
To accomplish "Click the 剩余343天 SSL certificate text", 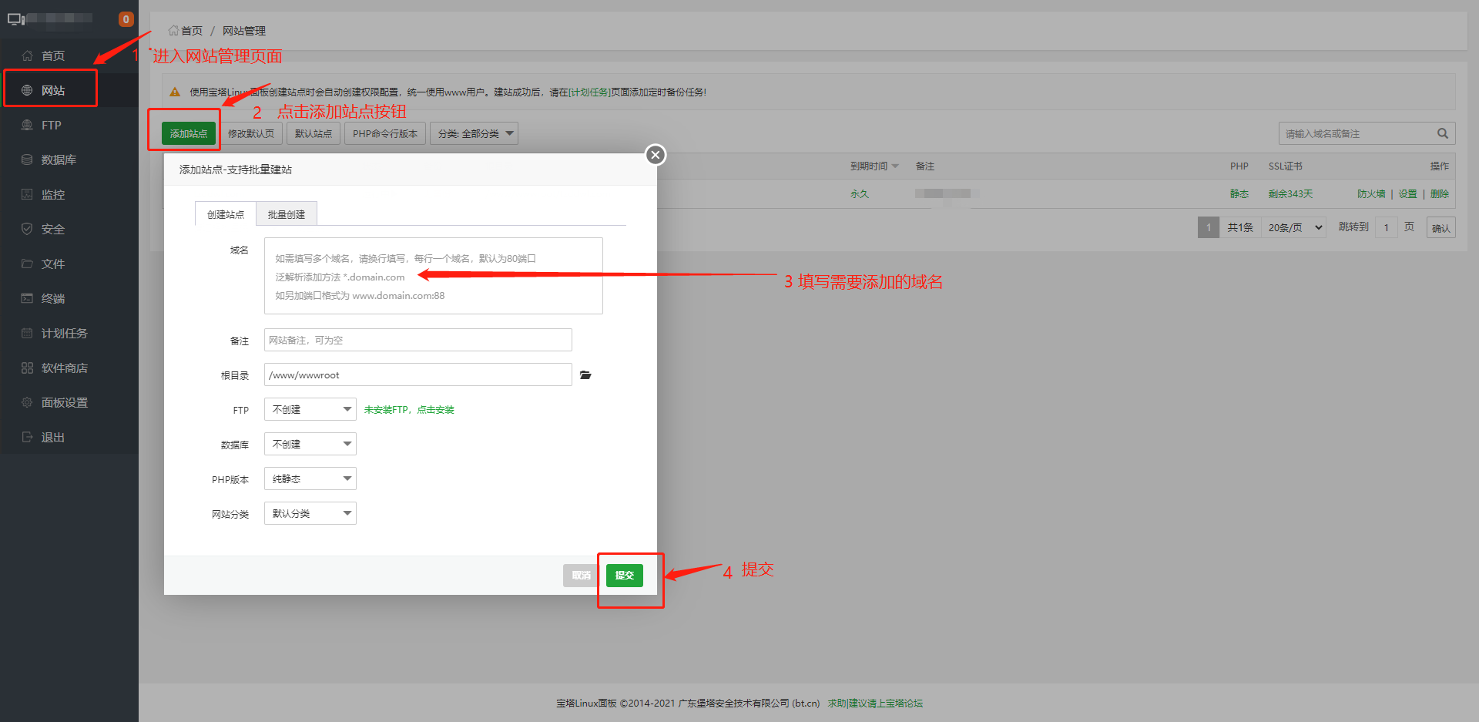I will pos(1290,194).
